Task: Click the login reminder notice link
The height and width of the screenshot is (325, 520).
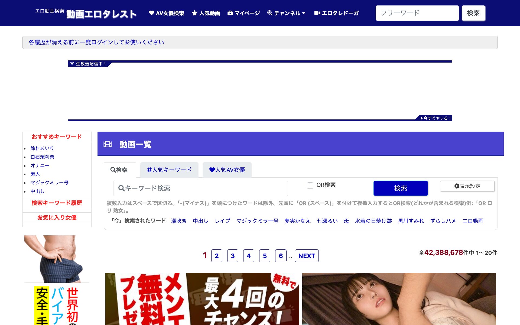Action: [x=96, y=42]
